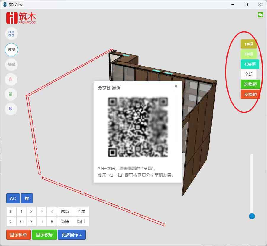Open the grid menu icon button
Viewport: 267px width, 246px height.
coord(11,34)
